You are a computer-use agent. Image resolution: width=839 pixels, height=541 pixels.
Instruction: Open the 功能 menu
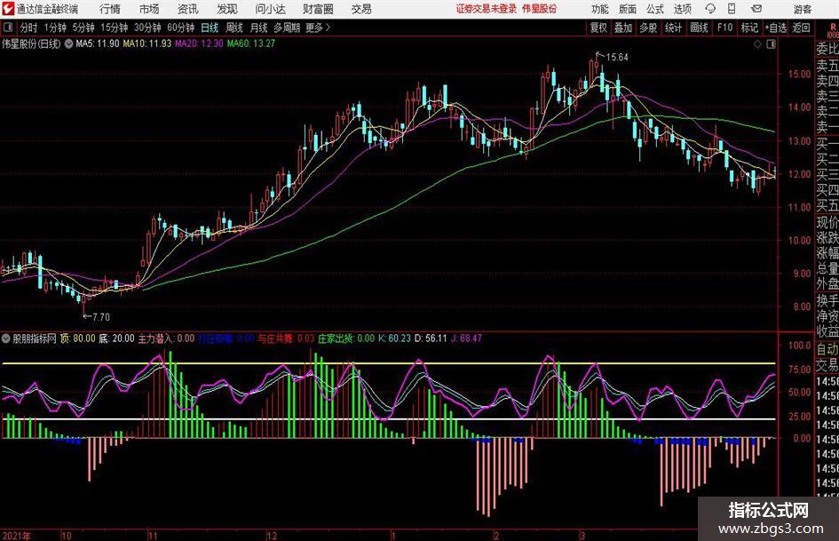click(600, 9)
